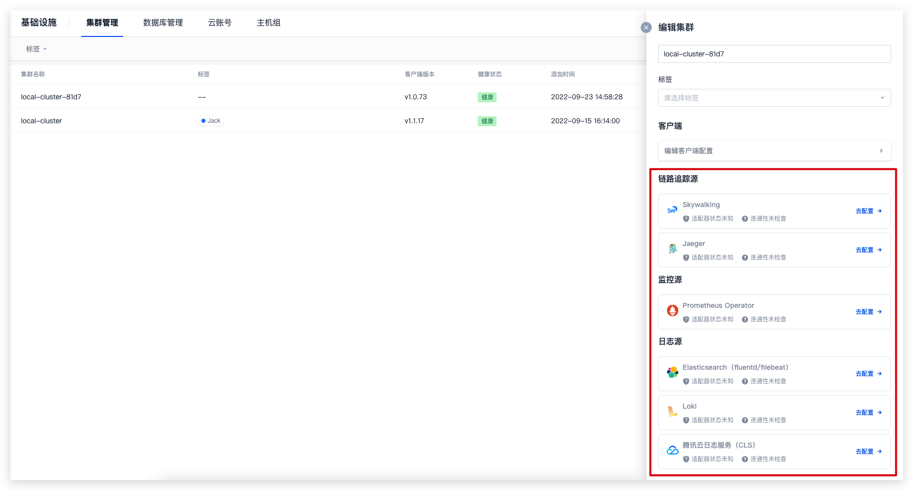The width and height of the screenshot is (913, 490).
Task: Click 去配置 for Prometheus Operator
Action: [869, 312]
